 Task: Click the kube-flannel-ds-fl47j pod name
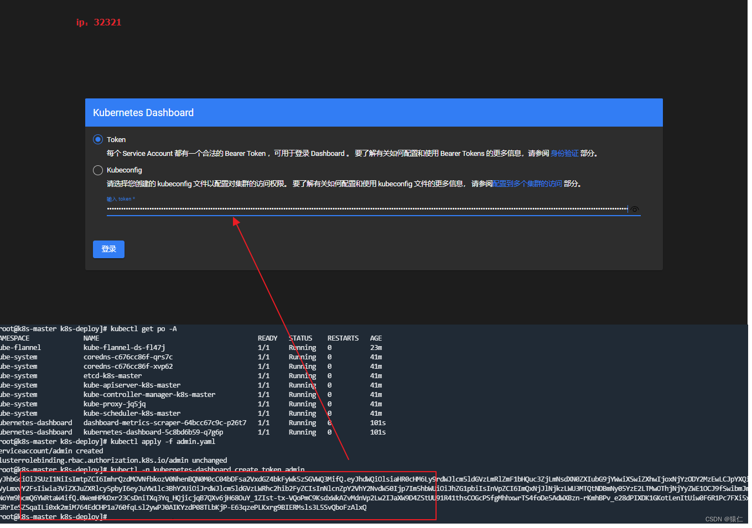pyautogui.click(x=124, y=348)
